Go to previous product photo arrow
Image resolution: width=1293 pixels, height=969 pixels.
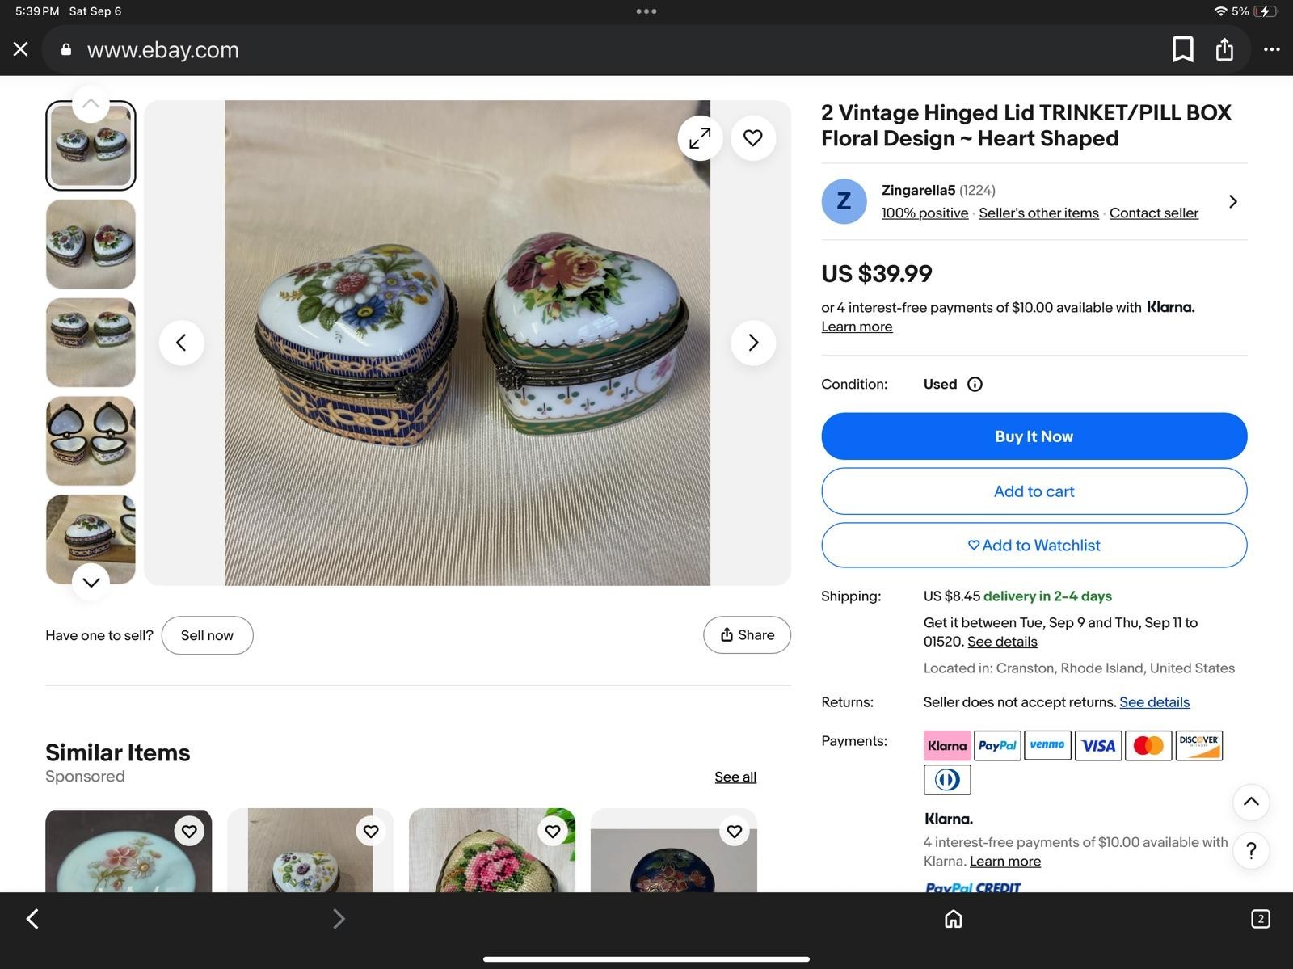[181, 343]
